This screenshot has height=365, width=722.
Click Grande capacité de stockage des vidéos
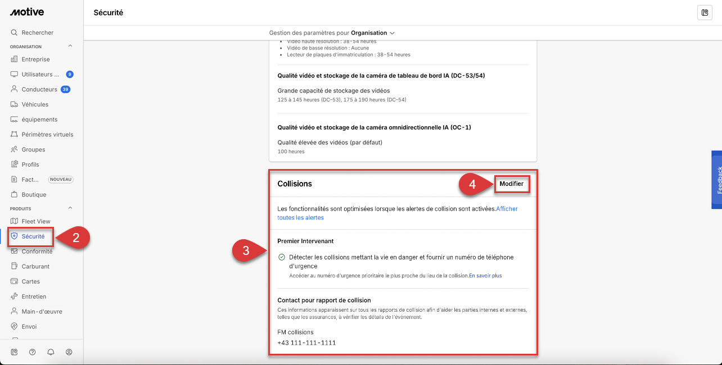[x=333, y=90]
